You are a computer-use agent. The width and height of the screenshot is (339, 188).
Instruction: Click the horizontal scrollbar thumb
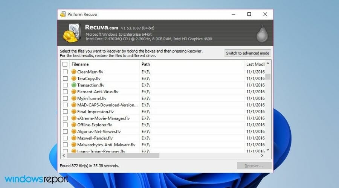(113, 155)
